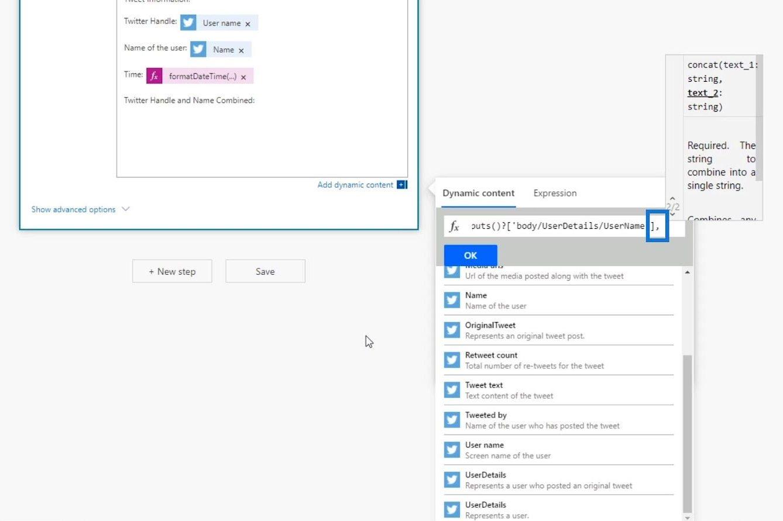The height and width of the screenshot is (521, 783).
Task: Click the tooltip up arrow above 2/2
Action: [x=672, y=199]
